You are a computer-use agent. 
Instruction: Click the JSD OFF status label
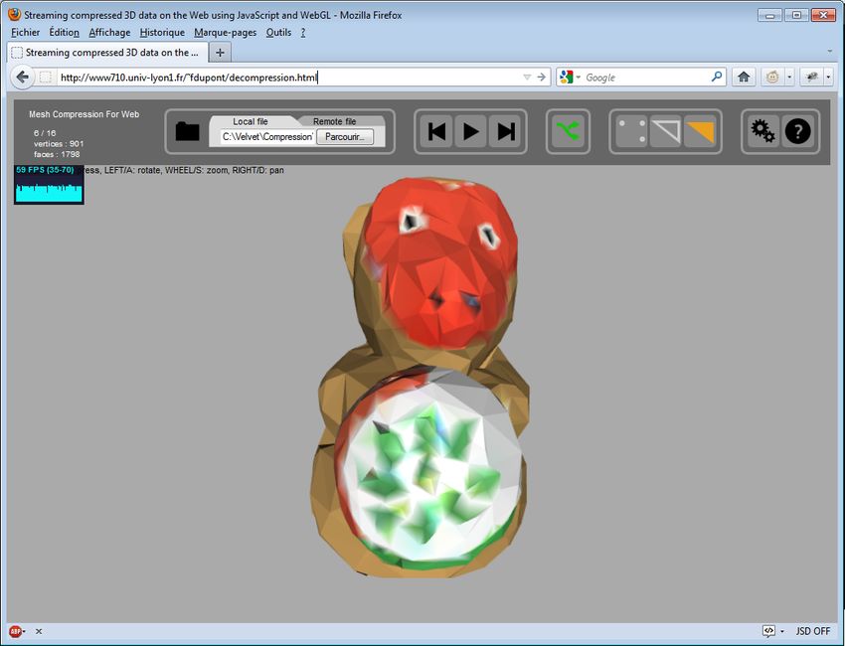tap(812, 631)
